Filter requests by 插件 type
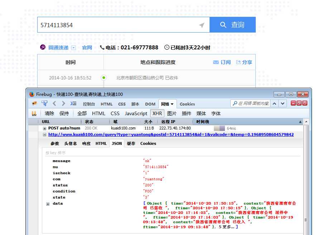This screenshot has width=322, height=235. pos(187,113)
